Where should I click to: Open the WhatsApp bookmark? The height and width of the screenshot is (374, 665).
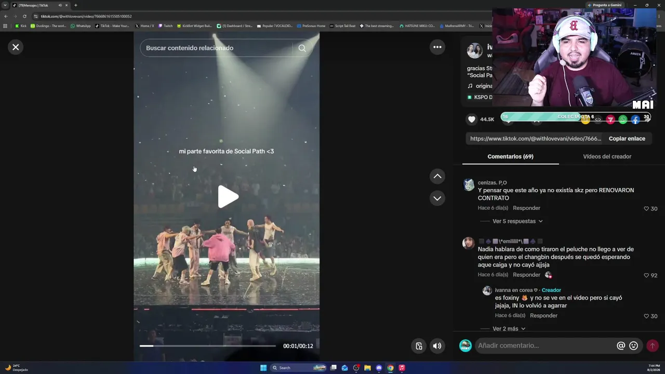tap(81, 26)
